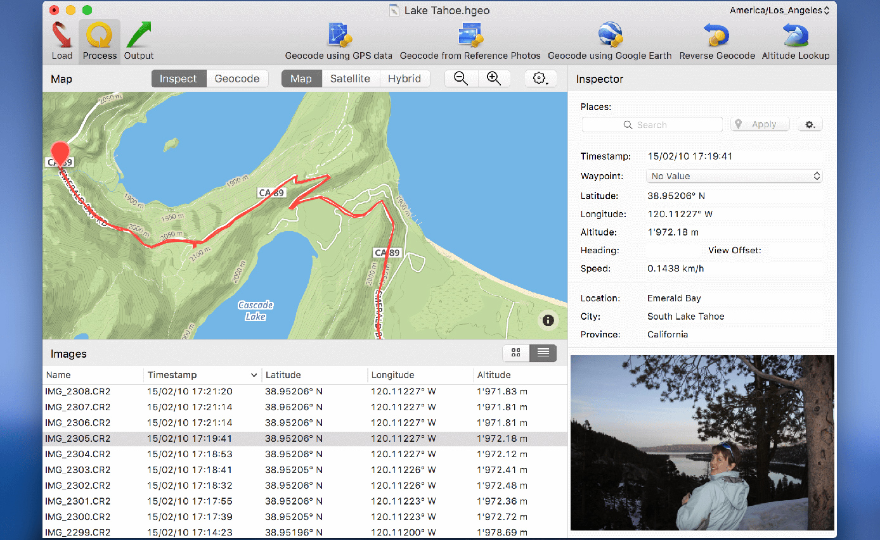Open Places settings gear button

pyautogui.click(x=810, y=125)
